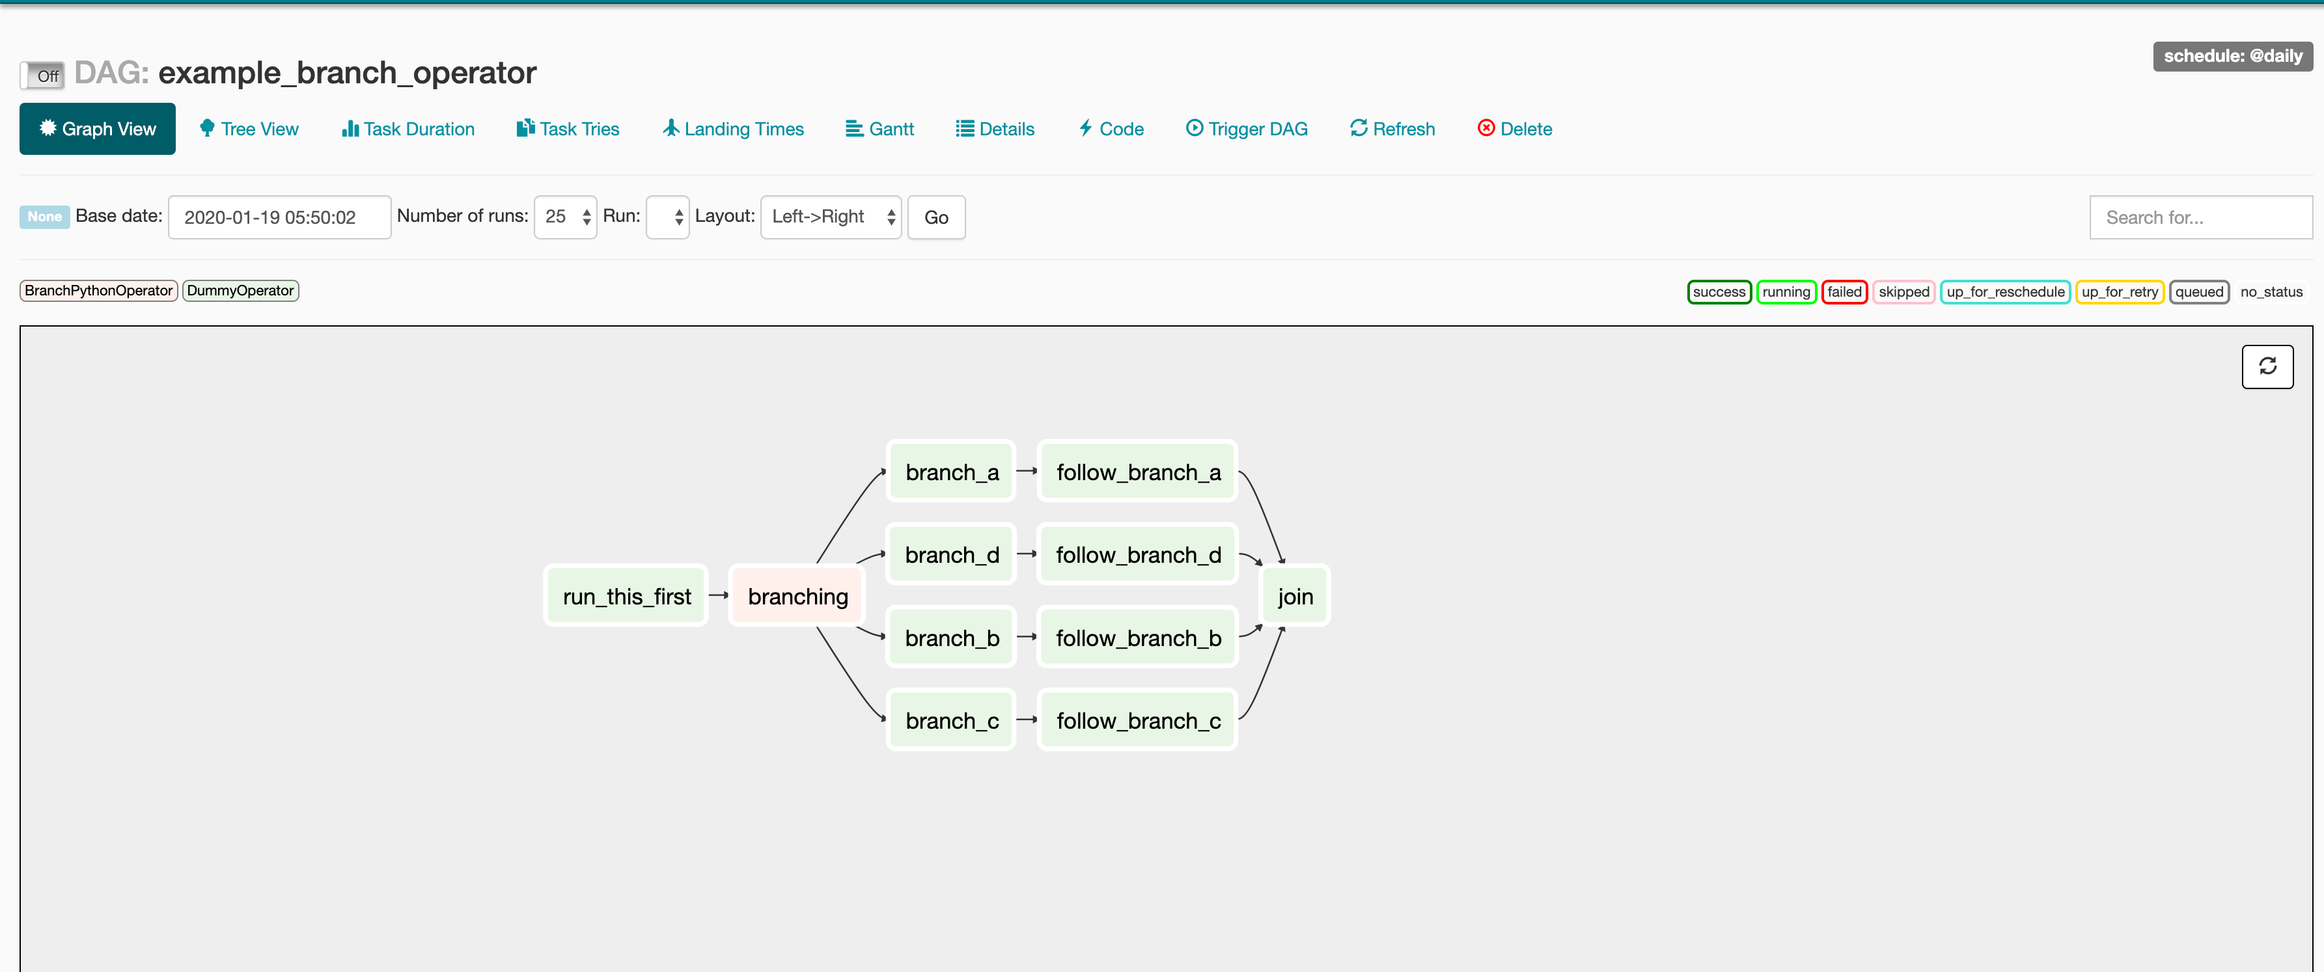Click the success state legend

coord(1719,292)
